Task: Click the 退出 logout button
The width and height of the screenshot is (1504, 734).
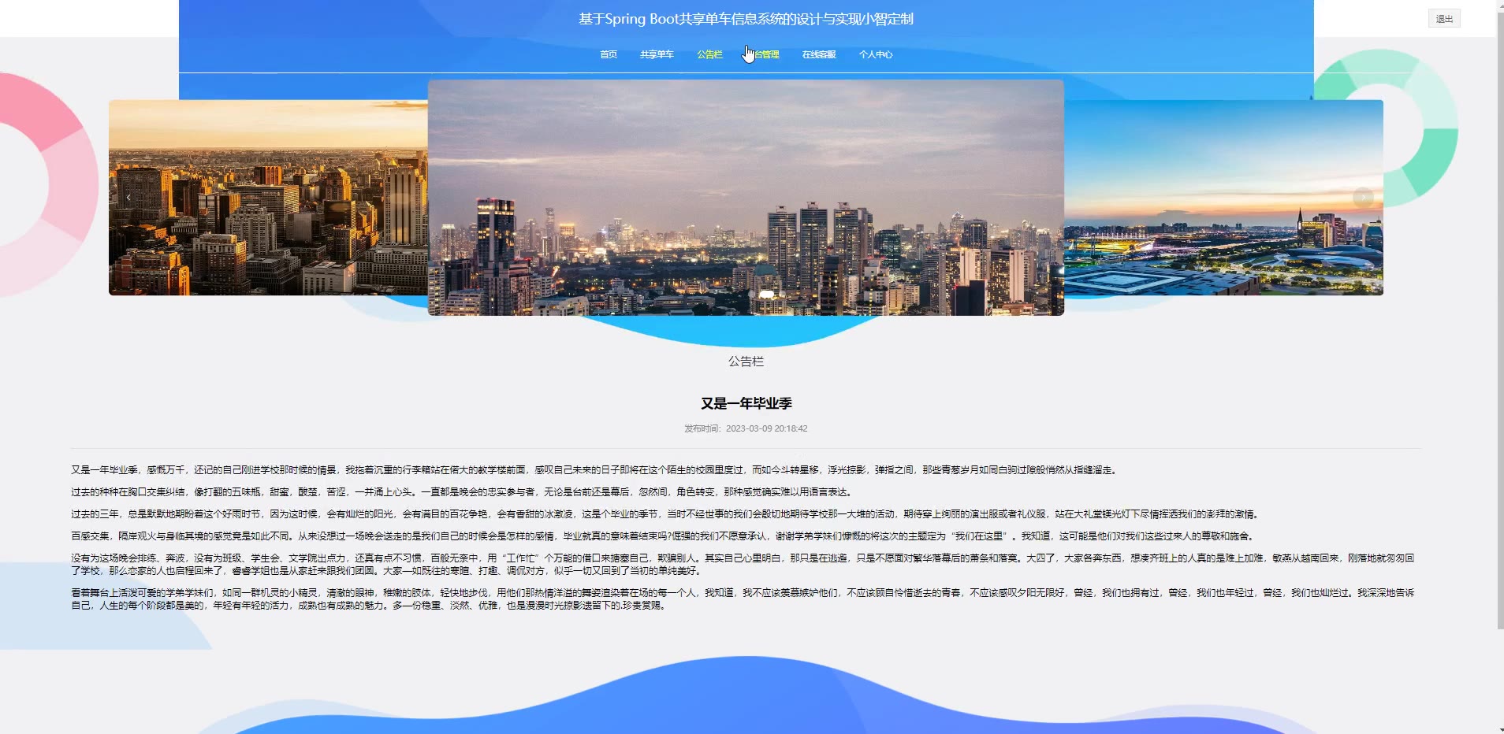Action: tap(1444, 19)
